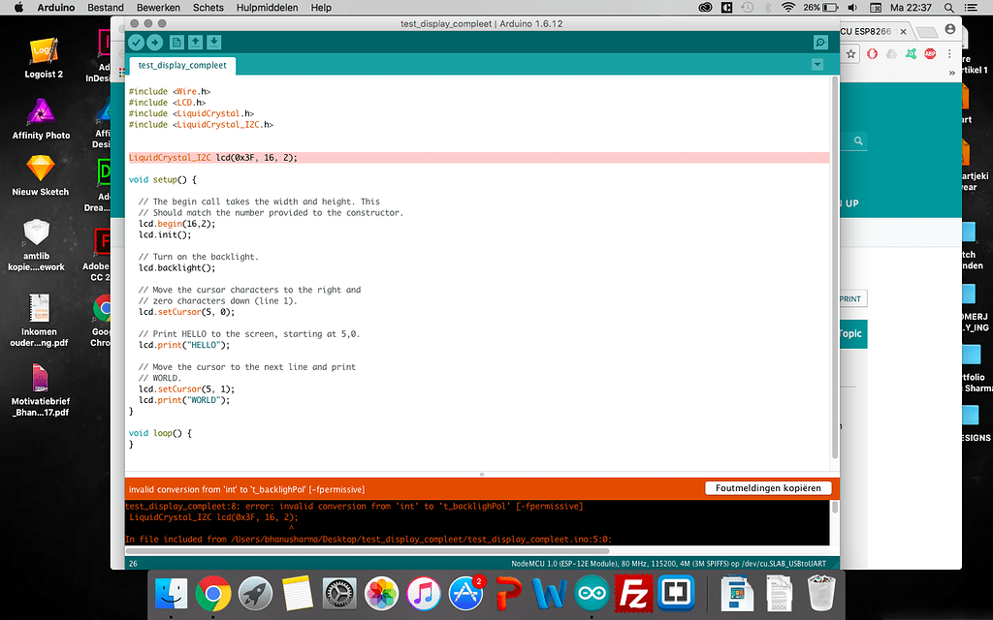The image size is (993, 620).
Task: Open iTunes from the dock
Action: (423, 594)
